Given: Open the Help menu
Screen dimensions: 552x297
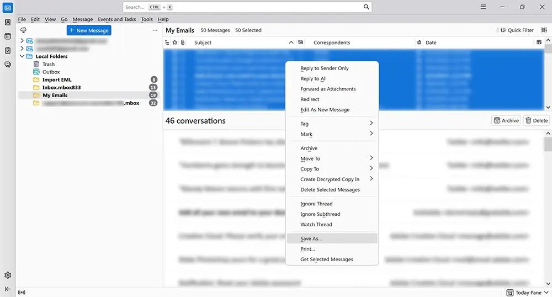Looking at the screenshot, I should click(163, 19).
